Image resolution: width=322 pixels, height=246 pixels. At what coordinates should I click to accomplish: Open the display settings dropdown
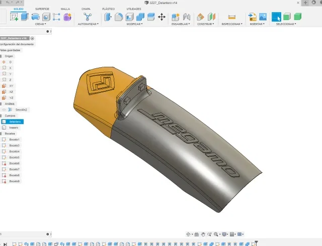225,234
